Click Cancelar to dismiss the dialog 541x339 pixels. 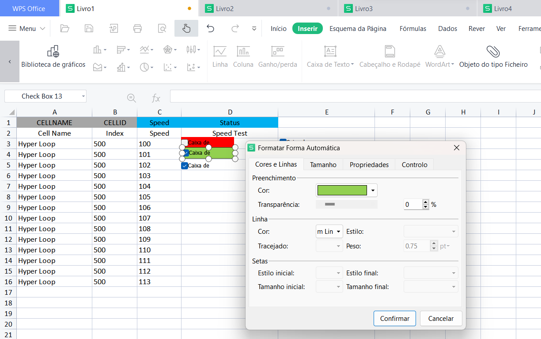pyautogui.click(x=441, y=318)
